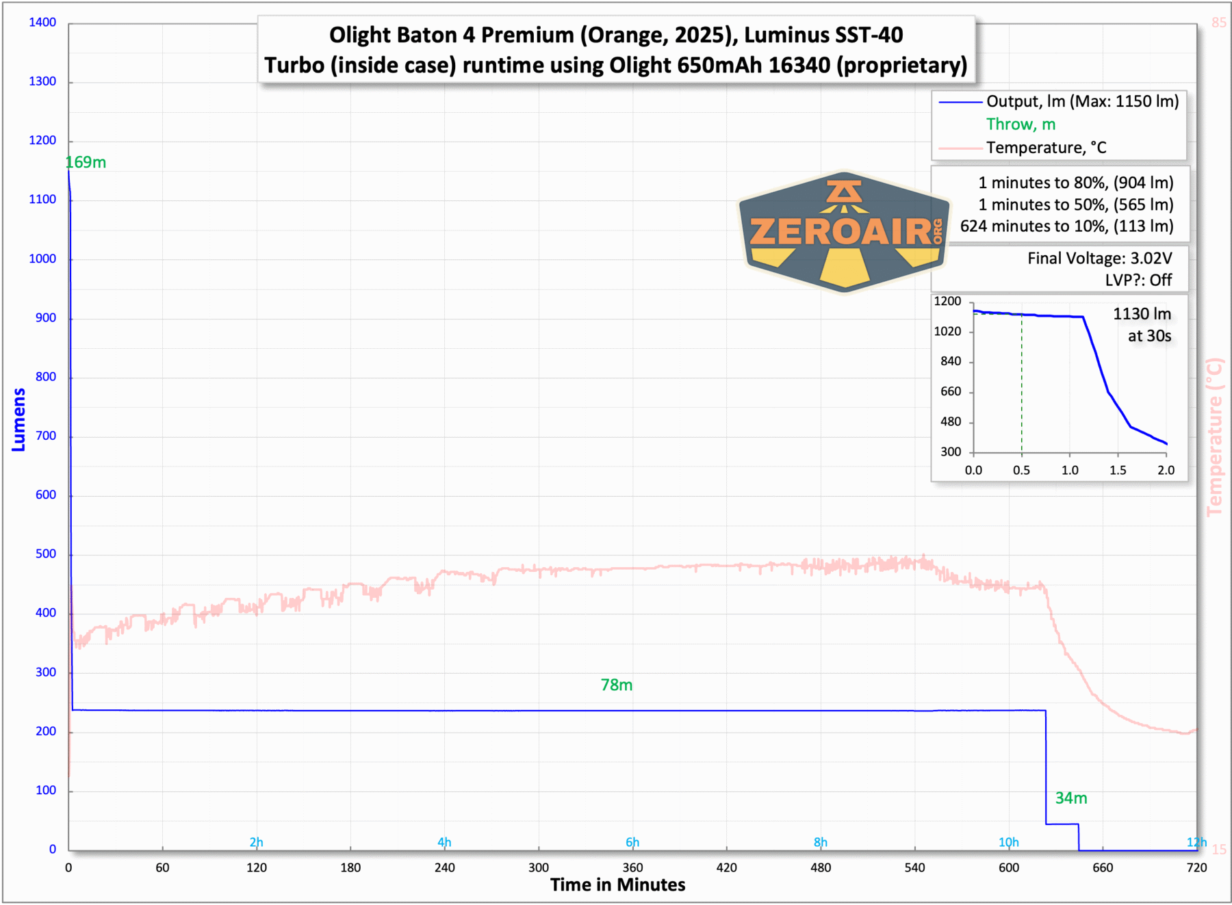Toggle visibility of the Output, lm series
1232x905 pixels.
click(x=1083, y=101)
